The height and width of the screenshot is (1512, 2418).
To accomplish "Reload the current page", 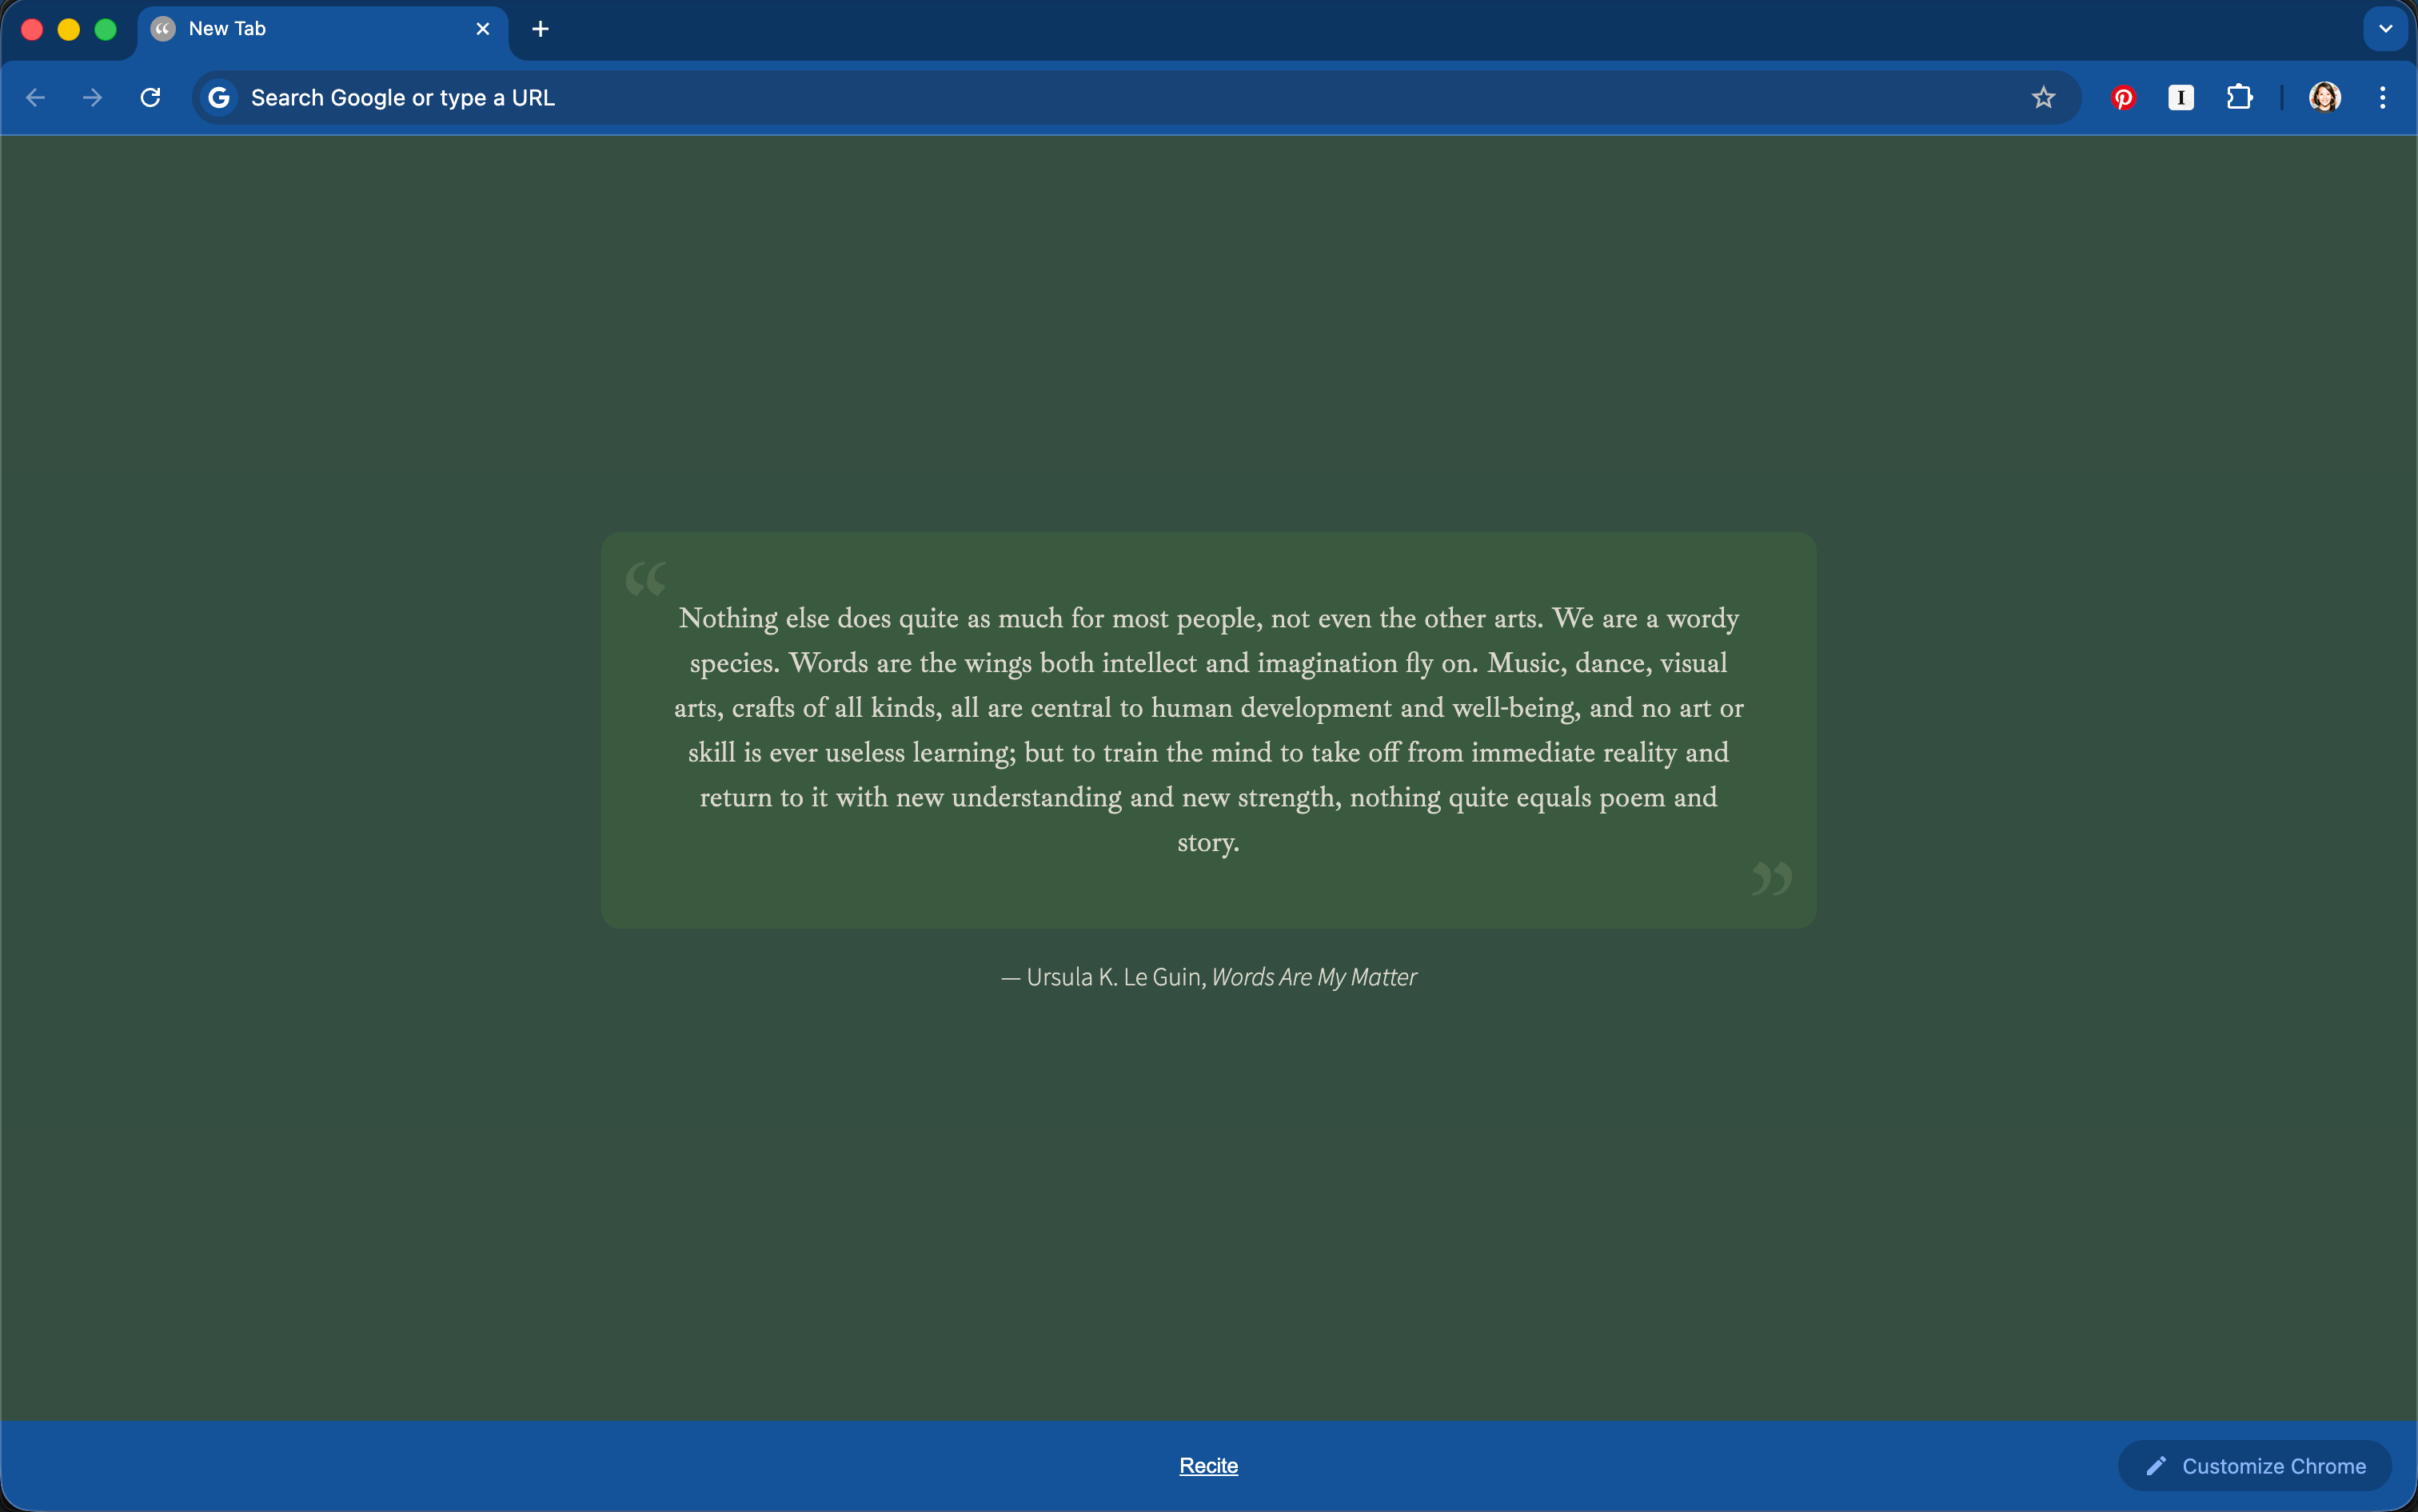I will tap(151, 98).
